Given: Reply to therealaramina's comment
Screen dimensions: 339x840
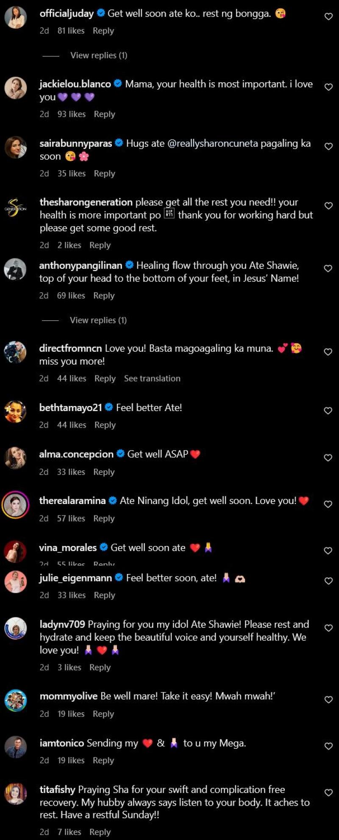Looking at the screenshot, I should point(104,518).
